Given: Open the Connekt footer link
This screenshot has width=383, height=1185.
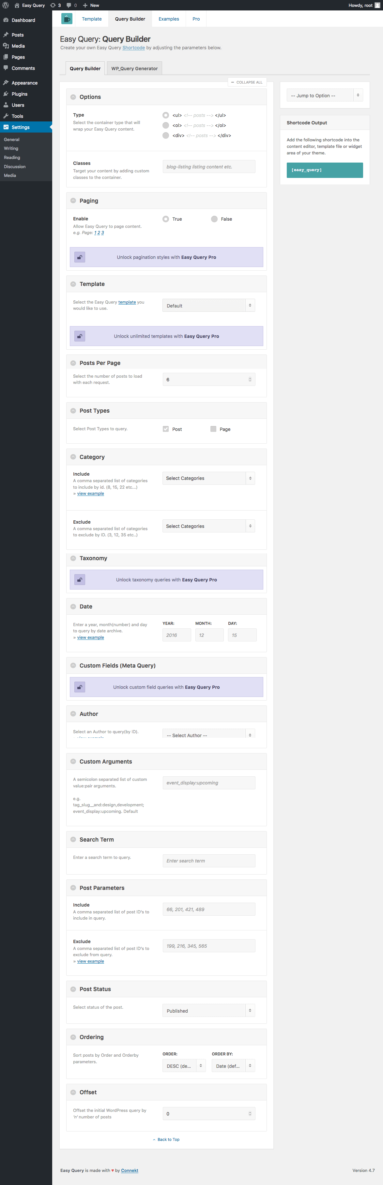Looking at the screenshot, I should point(130,1170).
